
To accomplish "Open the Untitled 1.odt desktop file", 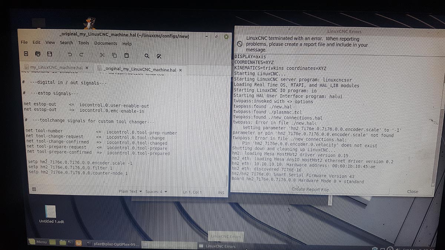I will click(x=51, y=214).
